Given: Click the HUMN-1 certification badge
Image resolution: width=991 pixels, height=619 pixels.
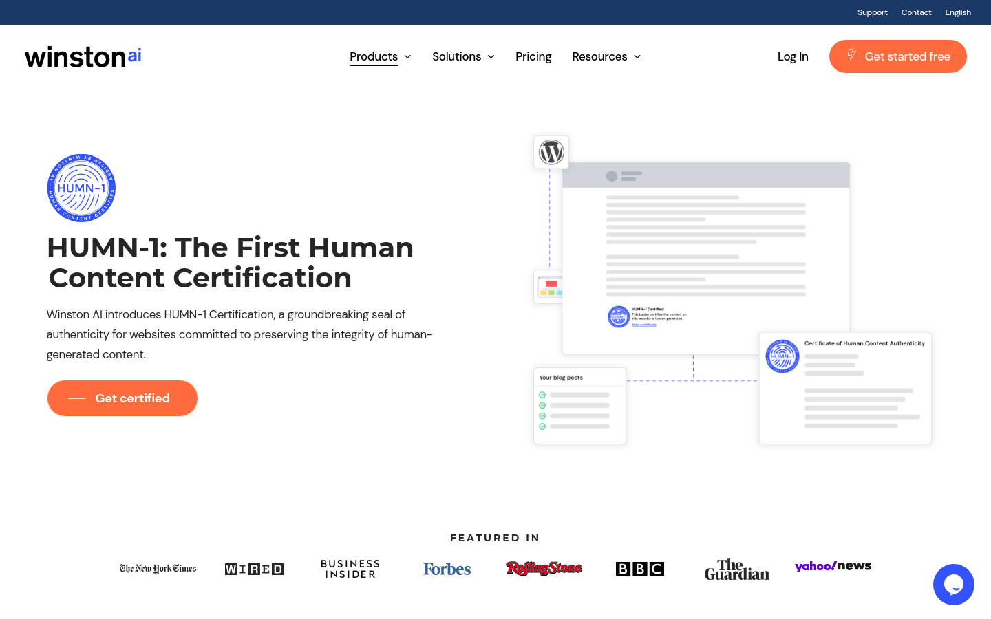Looking at the screenshot, I should pos(81,188).
